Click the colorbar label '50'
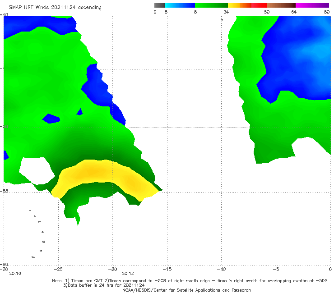The image size is (334, 293). point(267,12)
